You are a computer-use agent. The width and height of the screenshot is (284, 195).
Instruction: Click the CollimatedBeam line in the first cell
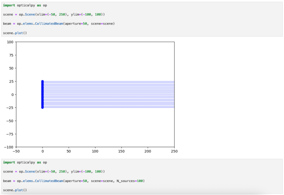pos(59,24)
